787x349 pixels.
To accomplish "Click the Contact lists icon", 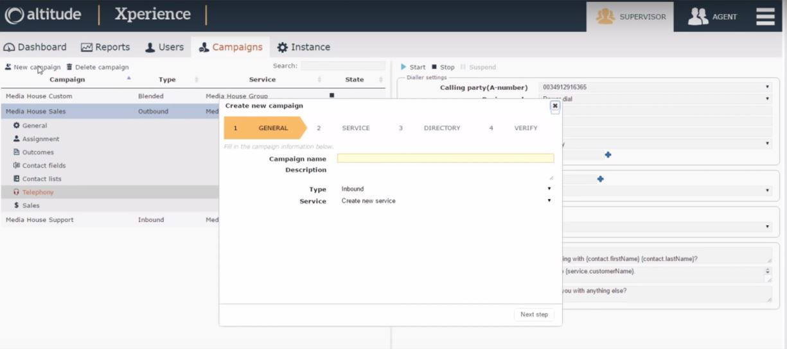I will [17, 179].
